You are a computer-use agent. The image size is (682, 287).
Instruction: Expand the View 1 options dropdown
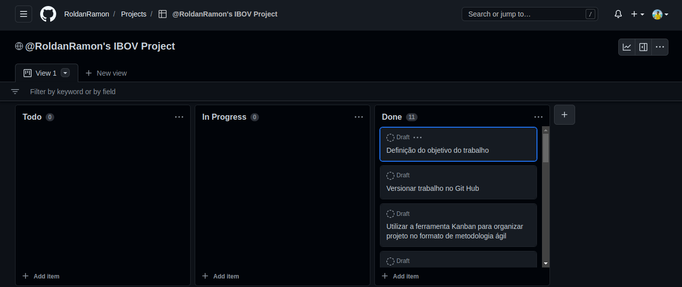click(x=65, y=73)
